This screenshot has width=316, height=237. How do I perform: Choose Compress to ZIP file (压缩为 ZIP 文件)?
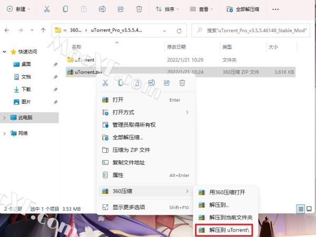(x=145, y=150)
